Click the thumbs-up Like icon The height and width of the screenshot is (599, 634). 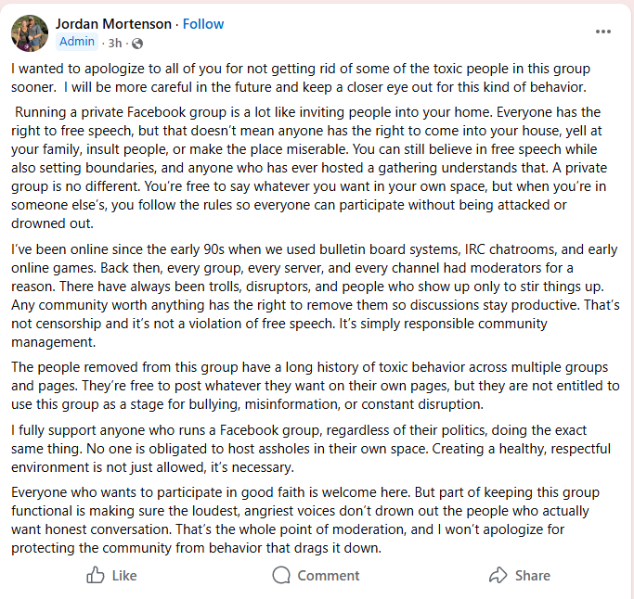click(x=96, y=575)
